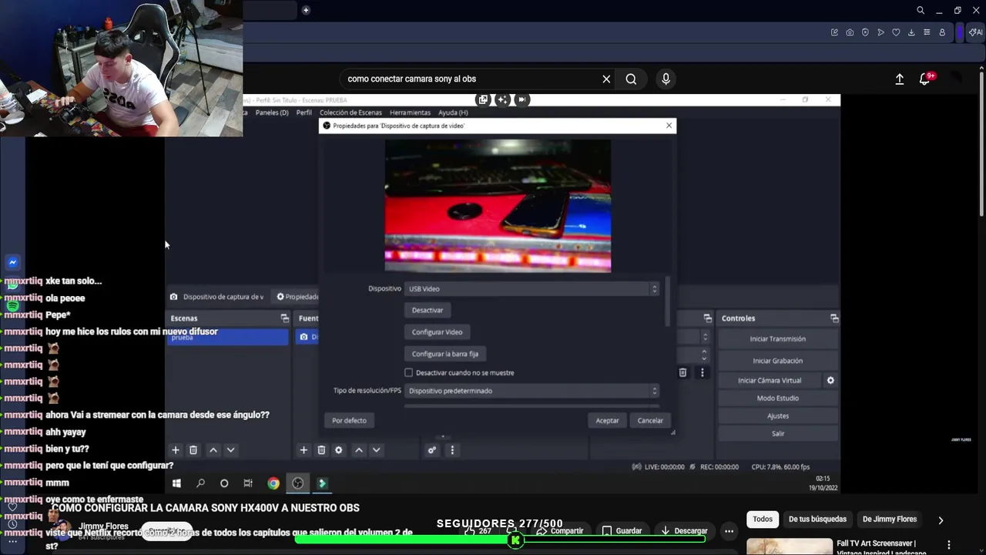The width and height of the screenshot is (986, 555).
Task: Add a scene with the Escenas plus icon
Action: 176,450
